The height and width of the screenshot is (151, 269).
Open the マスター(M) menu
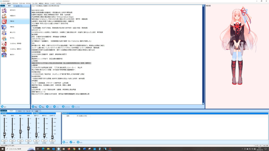coord(22,3)
